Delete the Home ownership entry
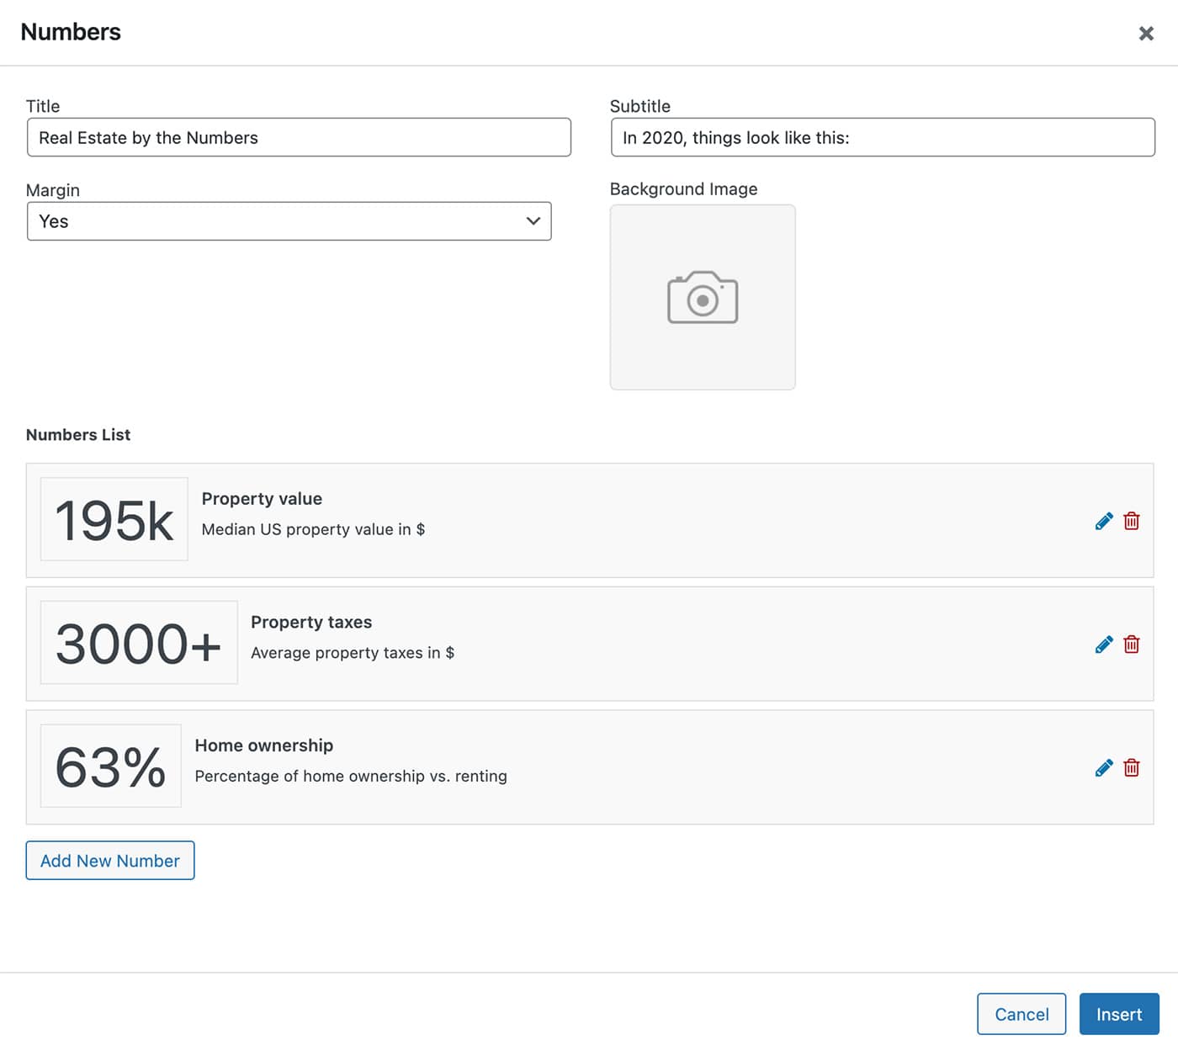 click(1132, 768)
